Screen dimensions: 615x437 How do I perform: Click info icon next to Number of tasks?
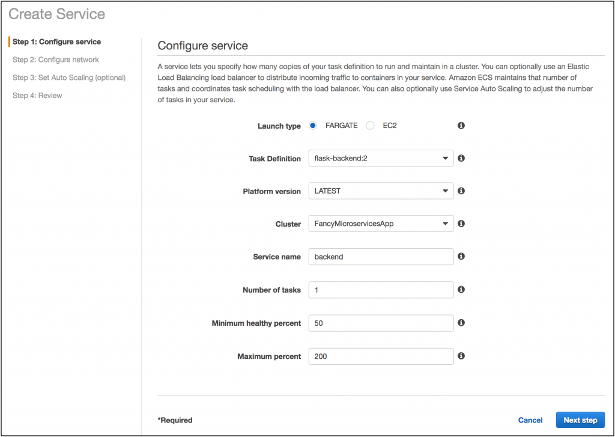pyautogui.click(x=461, y=289)
